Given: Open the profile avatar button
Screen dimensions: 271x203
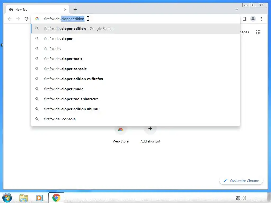Looking at the screenshot, I should pyautogui.click(x=253, y=19).
